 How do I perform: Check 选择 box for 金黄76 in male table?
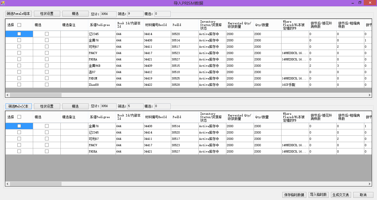pyautogui.click(x=19, y=126)
